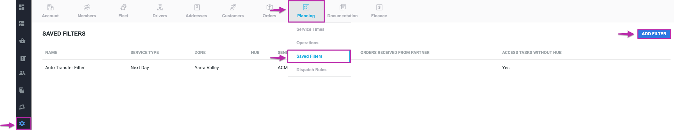Open the people group sidebar icon
Viewport: 674px width, 130px height.
click(x=22, y=73)
